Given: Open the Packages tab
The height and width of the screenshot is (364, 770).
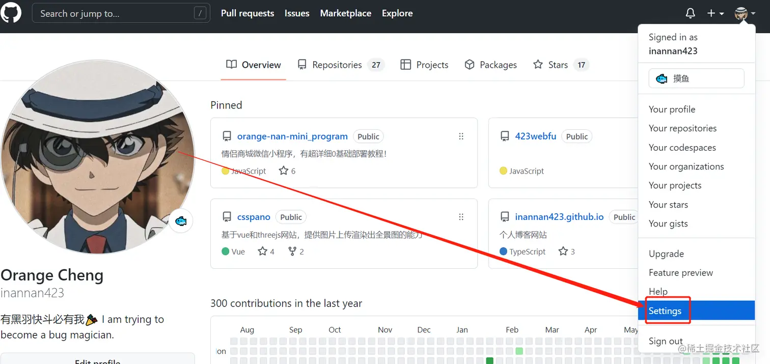Looking at the screenshot, I should pos(491,65).
